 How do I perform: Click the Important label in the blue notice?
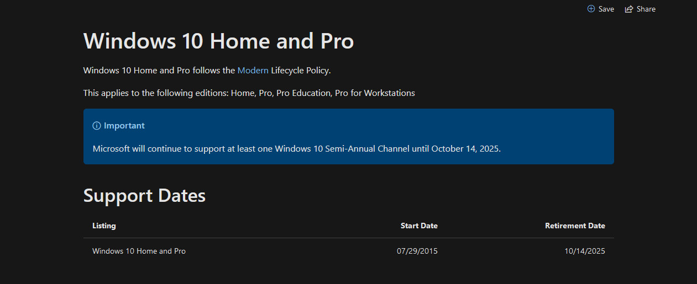point(124,126)
